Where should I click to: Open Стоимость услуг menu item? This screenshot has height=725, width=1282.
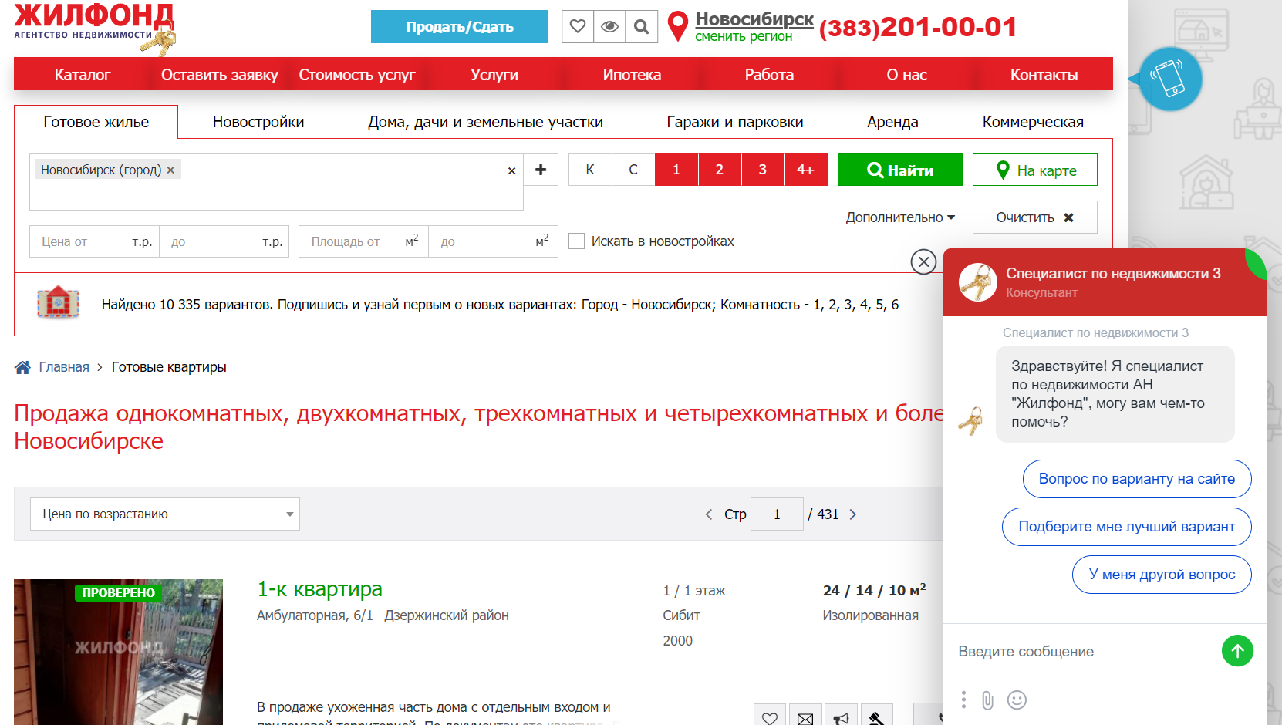tap(357, 75)
